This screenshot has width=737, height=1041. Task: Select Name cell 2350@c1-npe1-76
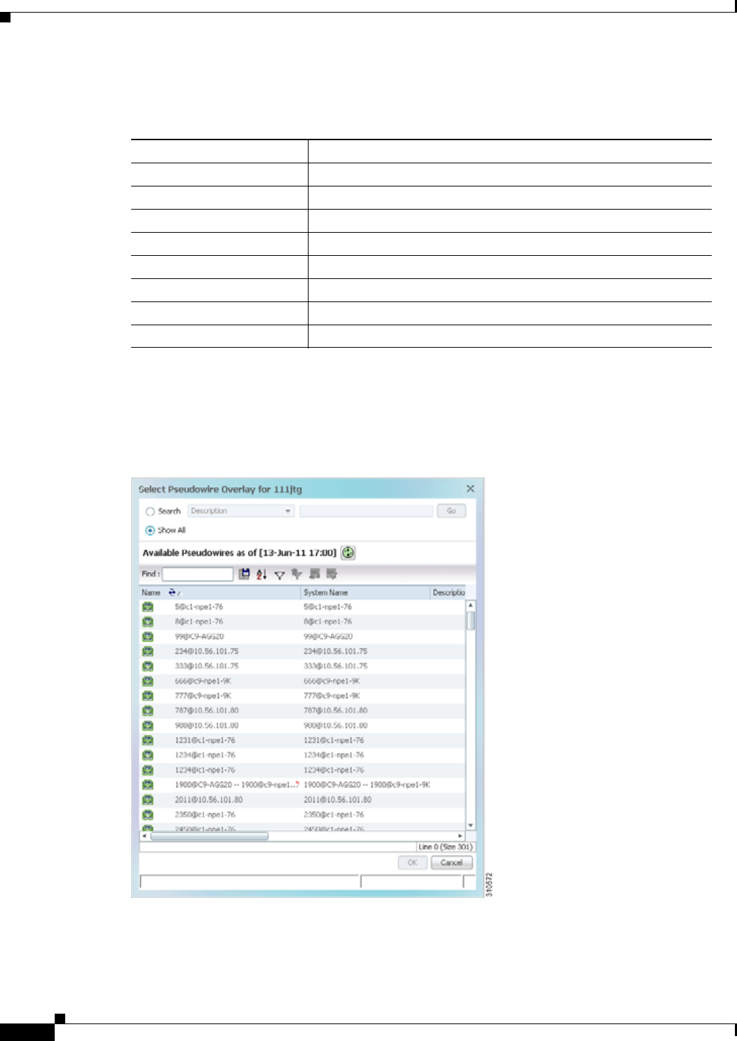tap(205, 815)
